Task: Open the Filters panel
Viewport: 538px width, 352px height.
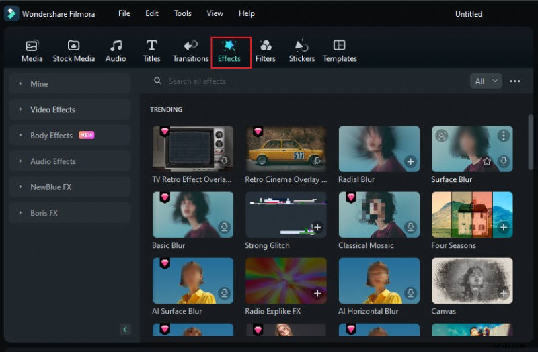Action: [266, 51]
